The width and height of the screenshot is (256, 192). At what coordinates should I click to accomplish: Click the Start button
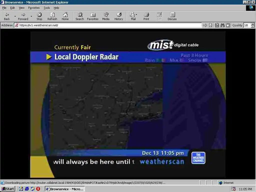[x=8, y=189]
